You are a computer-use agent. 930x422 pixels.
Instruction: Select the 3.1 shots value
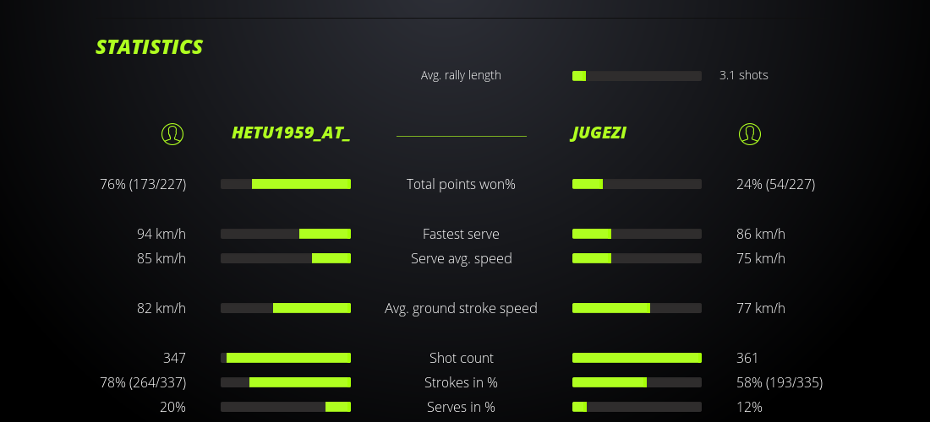(x=744, y=75)
